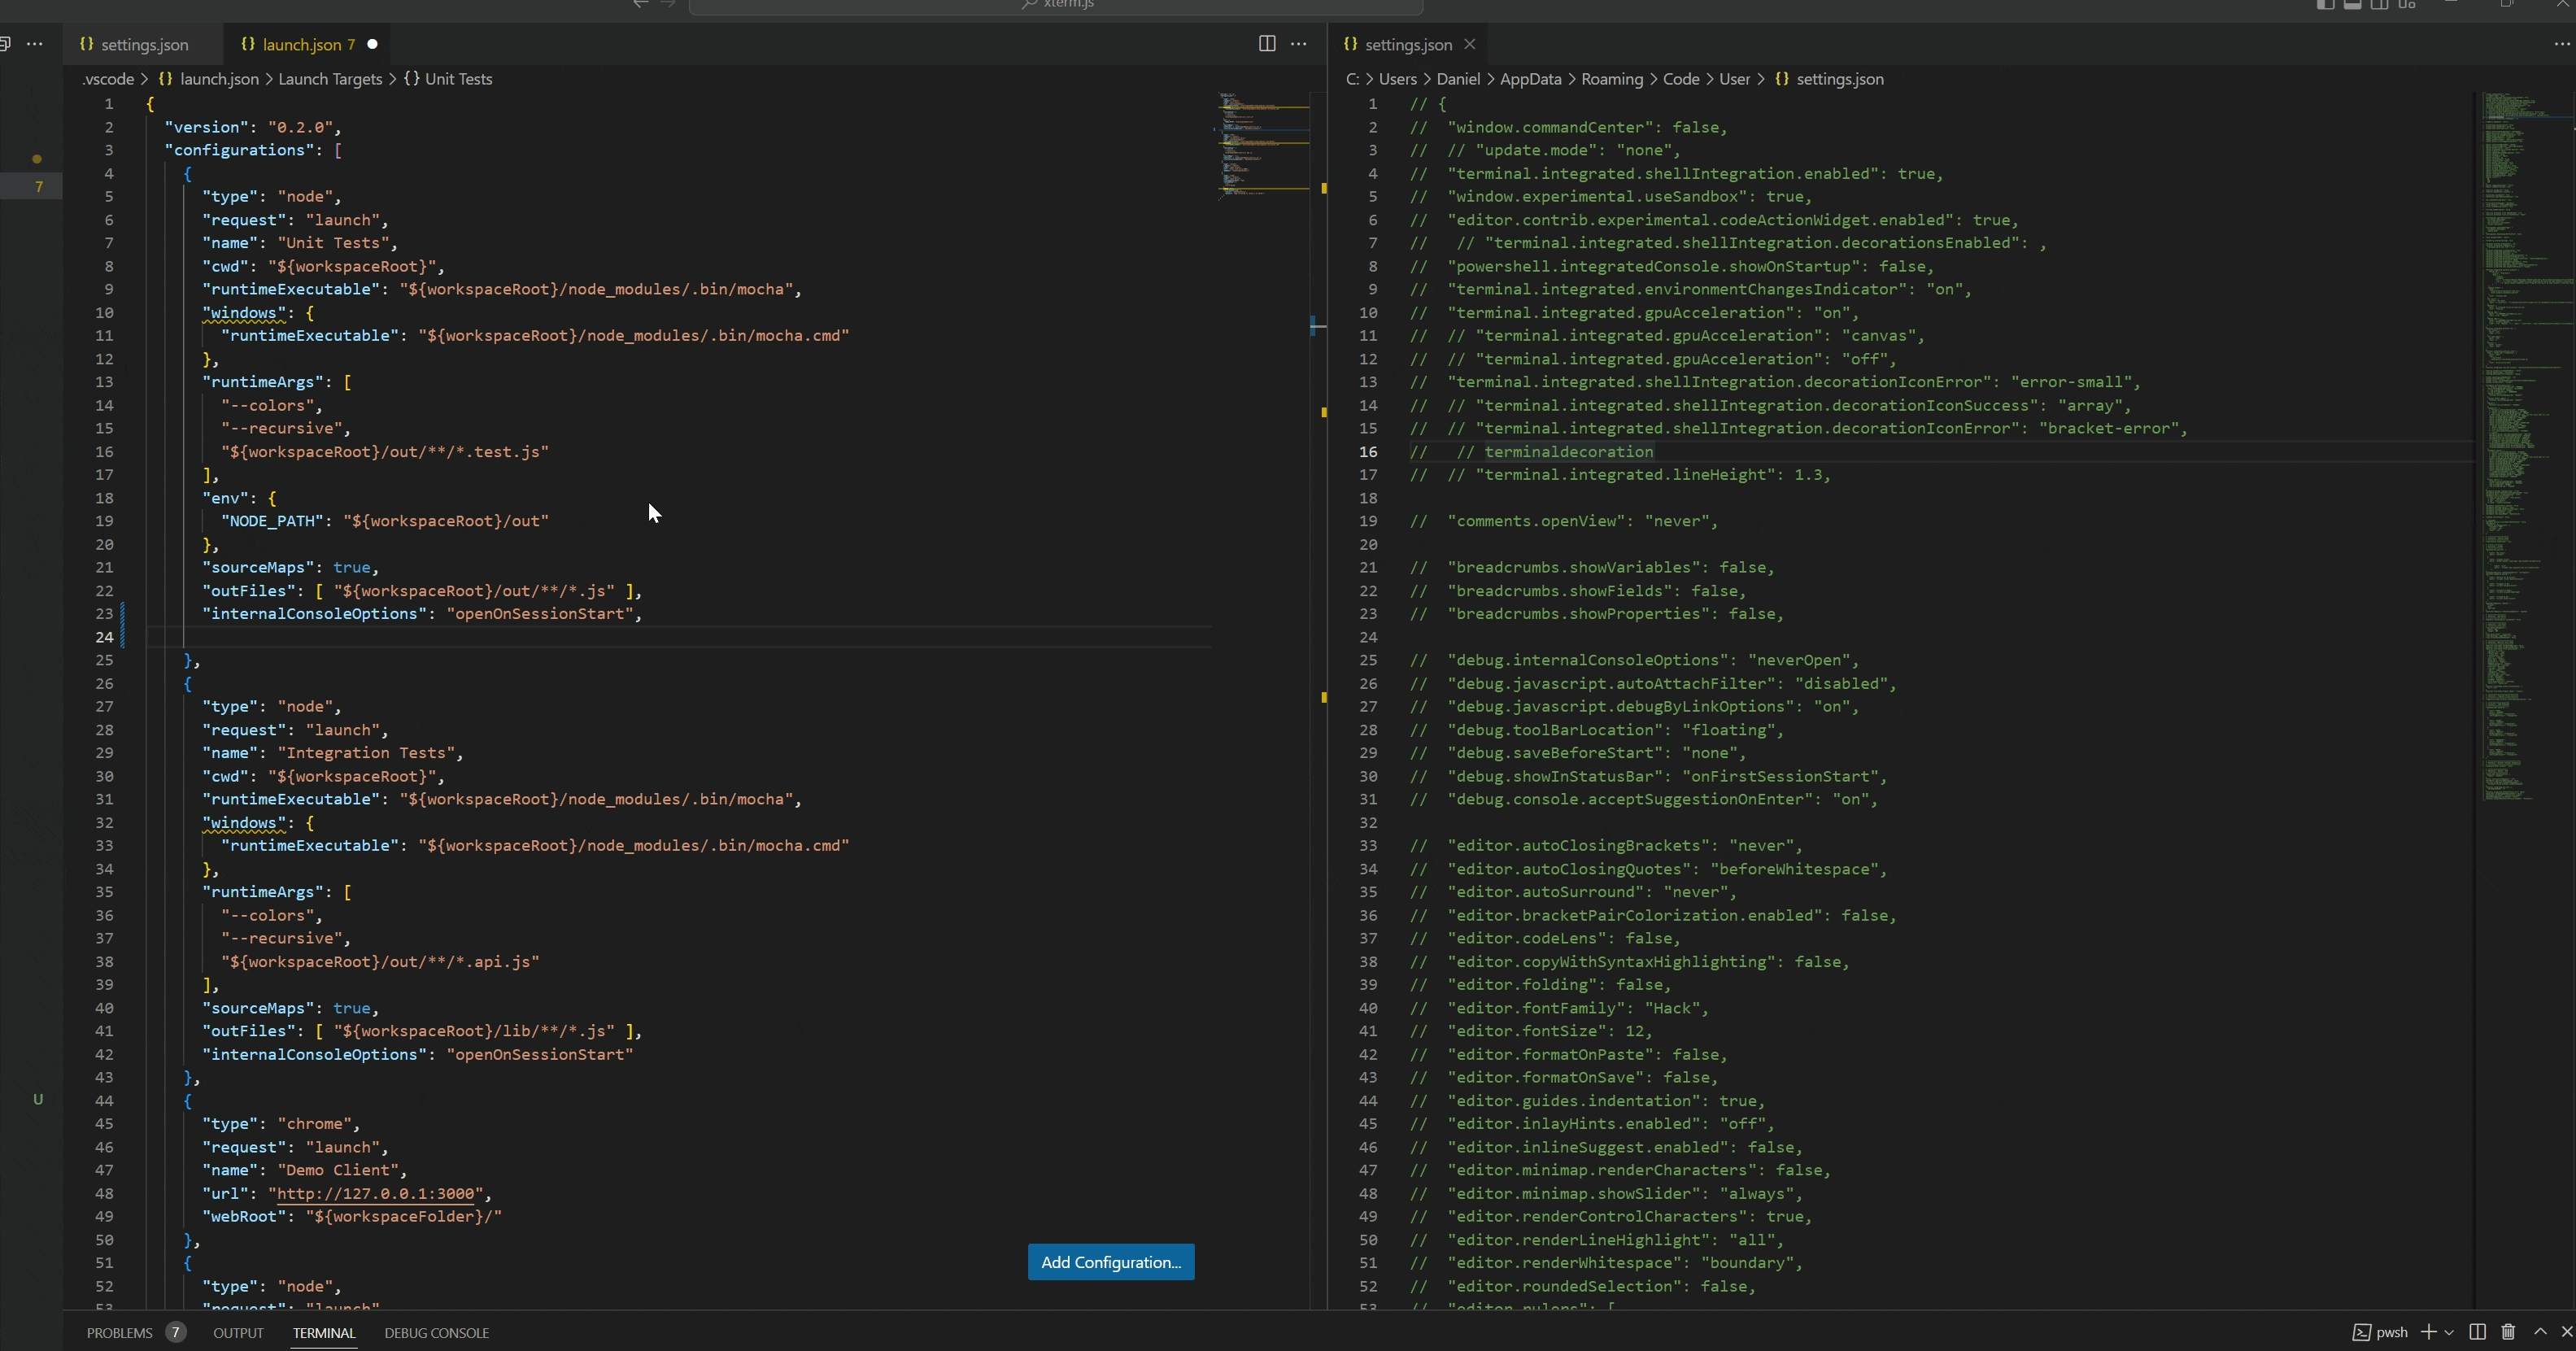The image size is (2576, 1351).
Task: Toggle the bottom panel visibility
Action: (2353, 6)
